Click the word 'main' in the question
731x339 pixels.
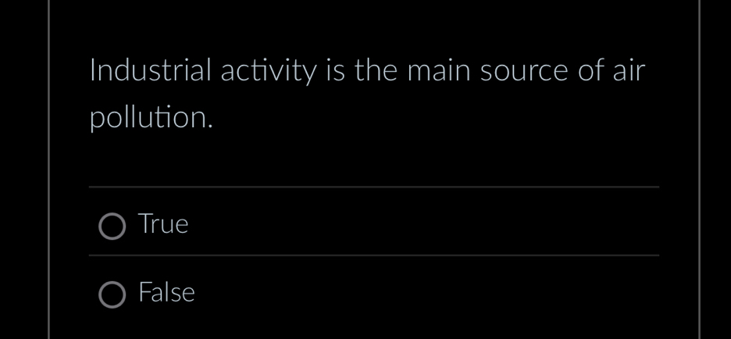(439, 70)
